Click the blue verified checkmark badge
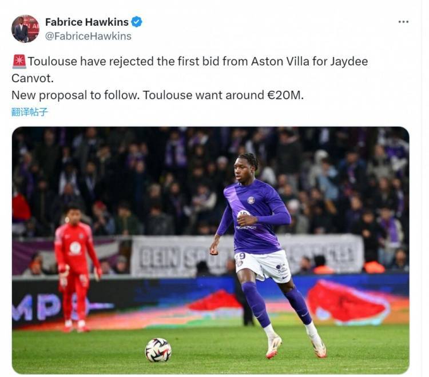This screenshot has height=377, width=429. [x=137, y=22]
